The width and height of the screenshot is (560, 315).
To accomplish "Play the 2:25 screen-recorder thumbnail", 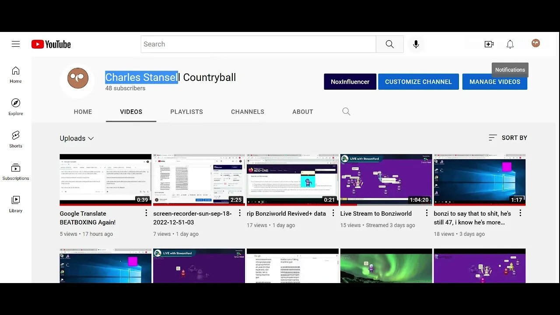I will click(x=199, y=180).
